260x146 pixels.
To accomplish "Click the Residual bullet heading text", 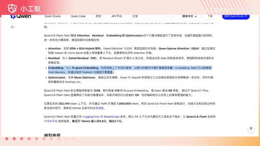I will (x=54, y=58).
